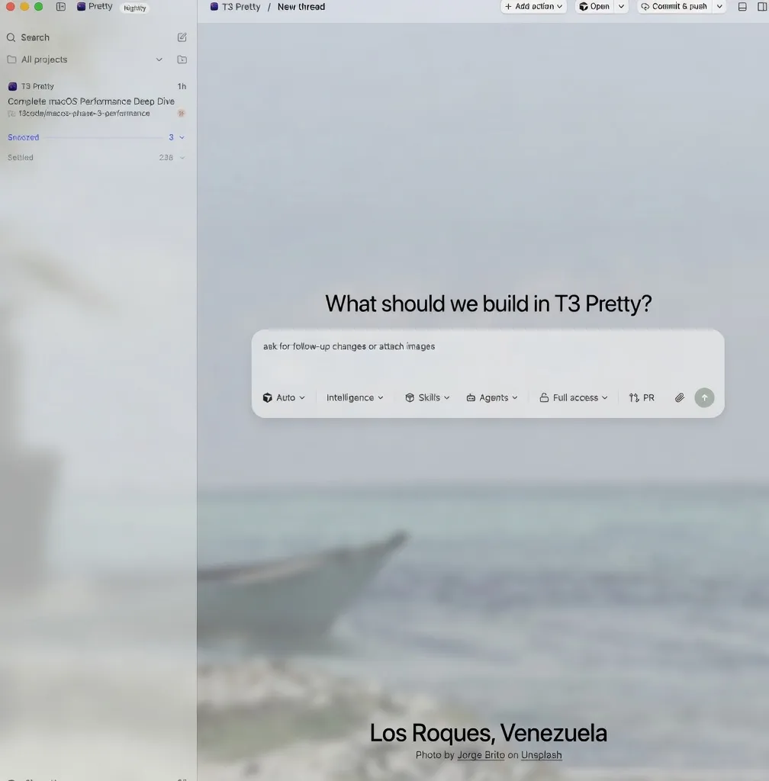Open the Intelligence dropdown
The width and height of the screenshot is (769, 781).
click(355, 397)
